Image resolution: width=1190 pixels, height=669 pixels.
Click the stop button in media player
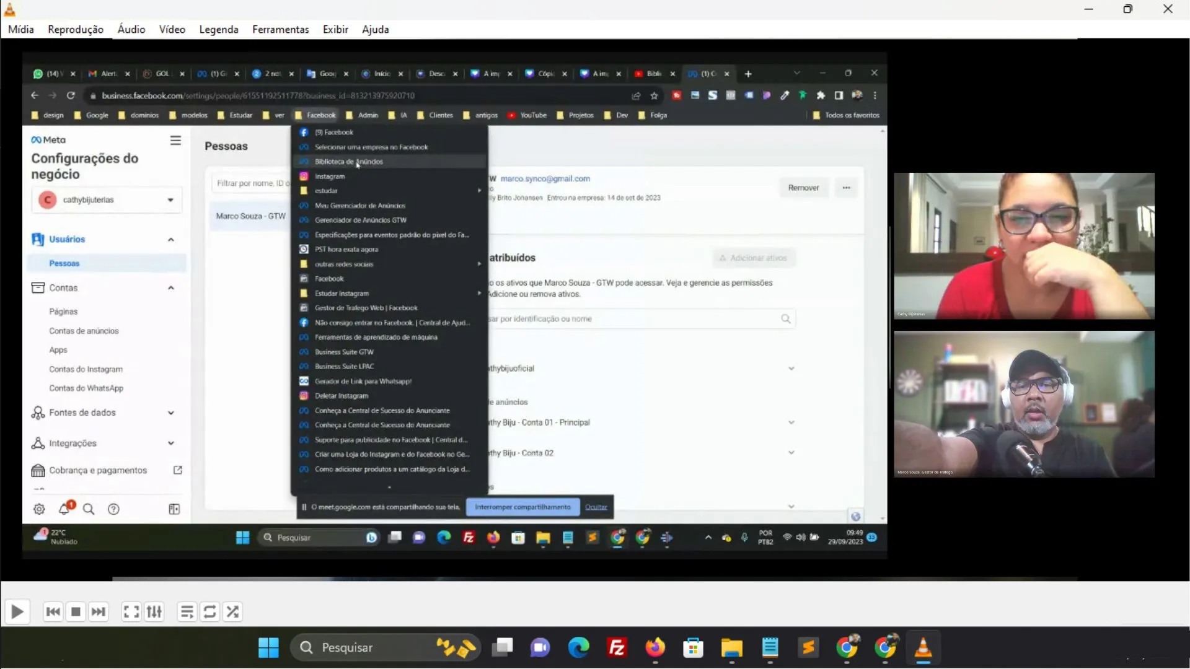(x=74, y=611)
